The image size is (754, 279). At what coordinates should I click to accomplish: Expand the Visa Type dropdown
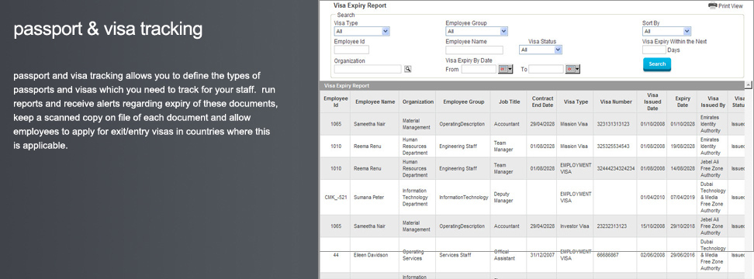(x=361, y=31)
